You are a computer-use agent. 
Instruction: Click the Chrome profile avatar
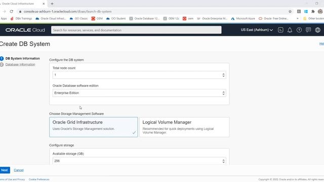(x=320, y=12)
